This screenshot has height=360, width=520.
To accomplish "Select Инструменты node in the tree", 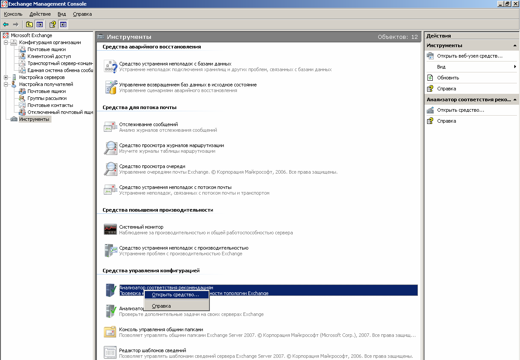I will point(34,119).
